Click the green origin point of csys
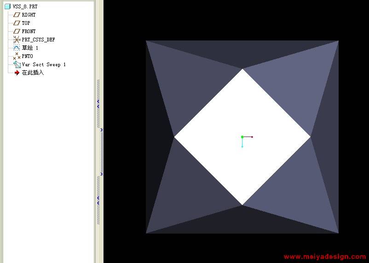The height and width of the screenshot is (263, 369). [242, 137]
